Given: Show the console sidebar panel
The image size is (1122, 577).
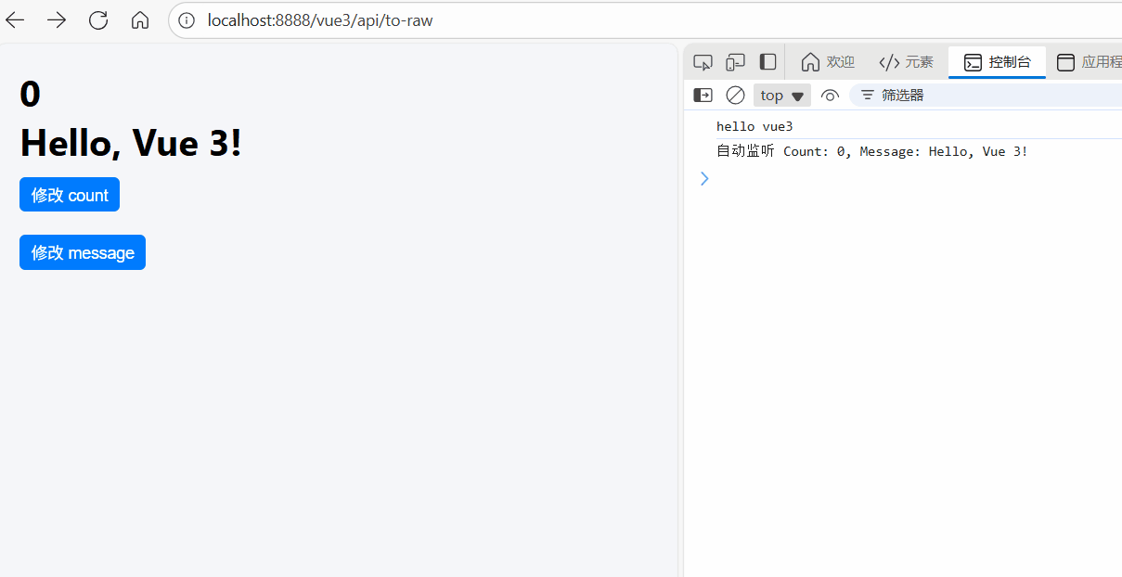Looking at the screenshot, I should pyautogui.click(x=703, y=96).
